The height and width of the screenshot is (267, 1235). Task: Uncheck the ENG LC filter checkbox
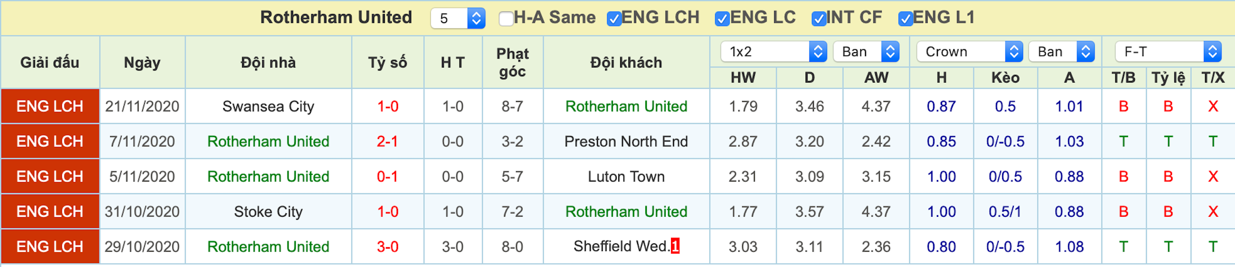point(722,19)
